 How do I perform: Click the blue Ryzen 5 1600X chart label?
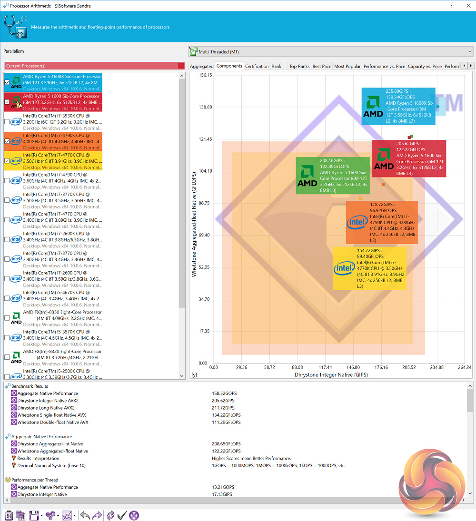(398, 106)
